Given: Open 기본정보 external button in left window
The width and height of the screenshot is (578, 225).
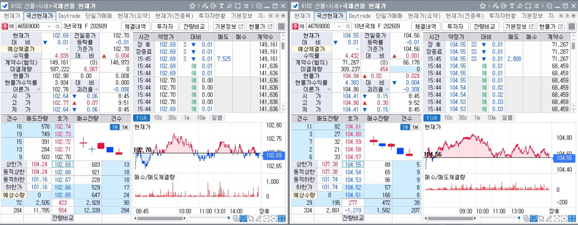Looking at the screenshot, I should tap(229, 26).
